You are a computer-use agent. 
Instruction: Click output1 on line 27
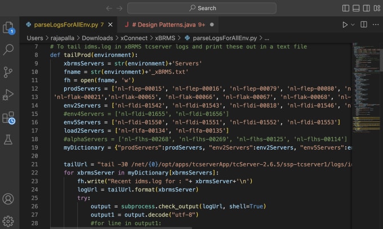103,215
